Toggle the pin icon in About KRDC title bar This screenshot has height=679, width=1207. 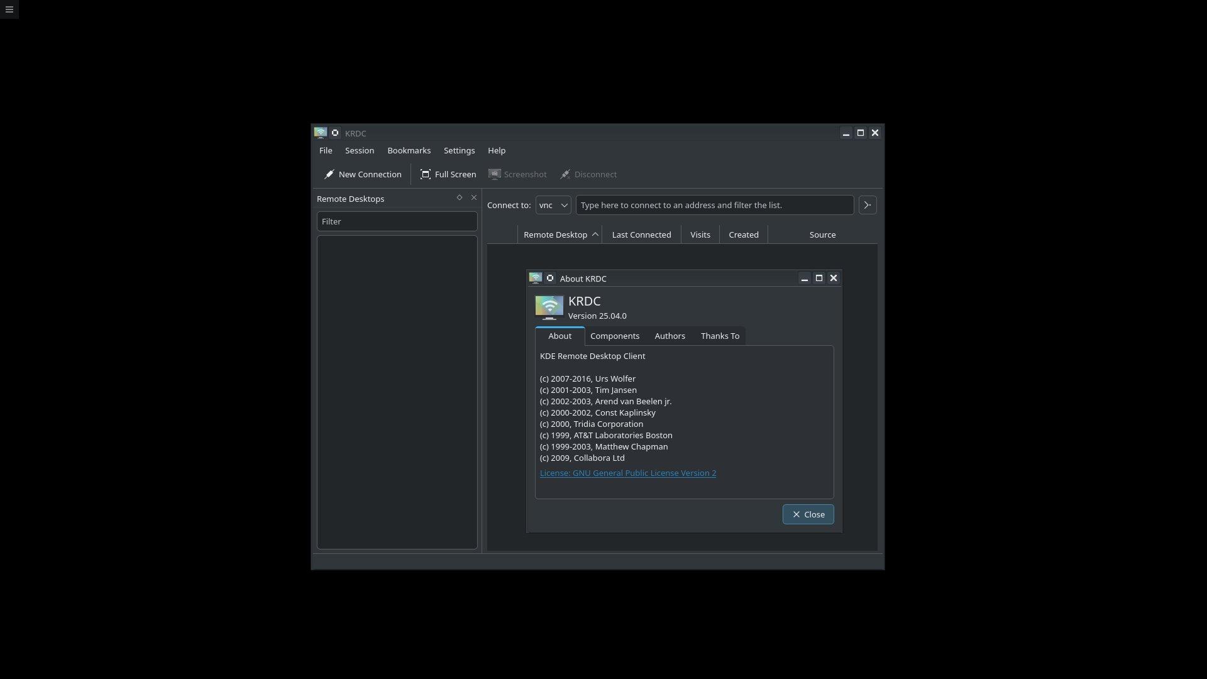550,278
